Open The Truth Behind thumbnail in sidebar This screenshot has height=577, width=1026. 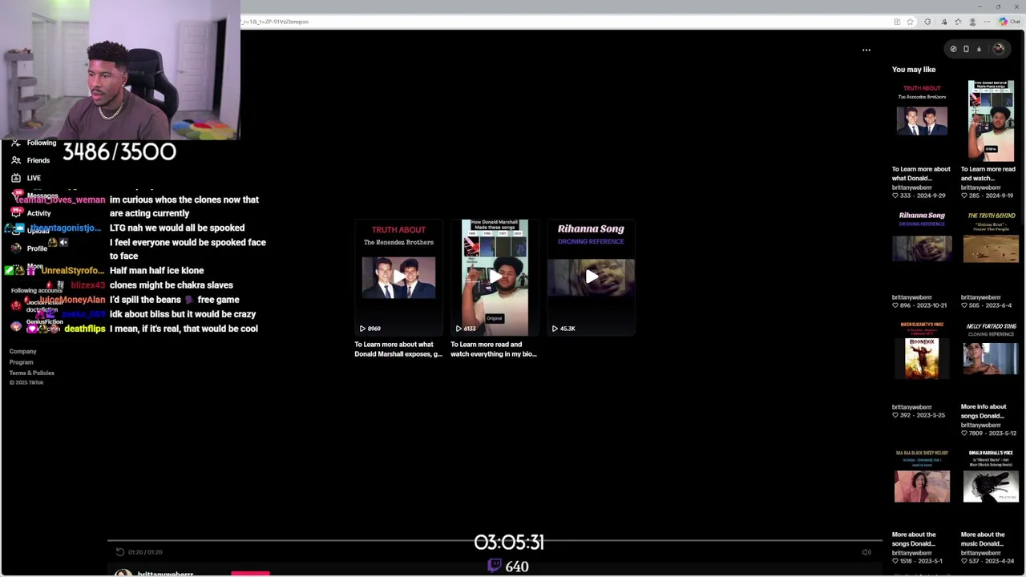[x=991, y=249]
